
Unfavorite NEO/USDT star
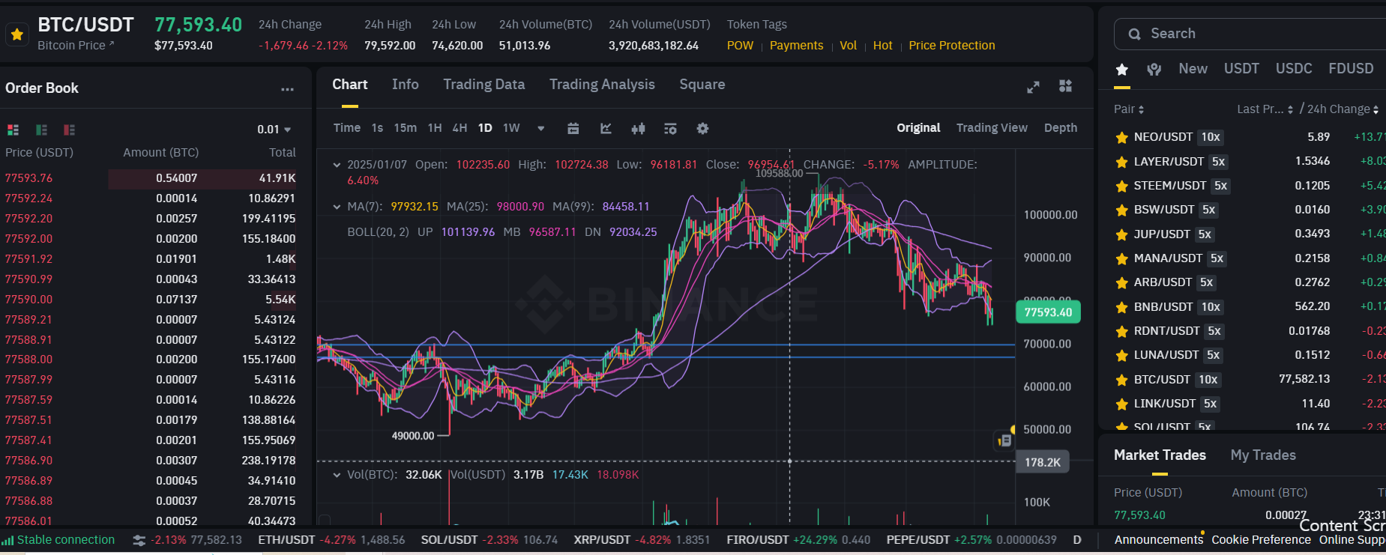1121,138
